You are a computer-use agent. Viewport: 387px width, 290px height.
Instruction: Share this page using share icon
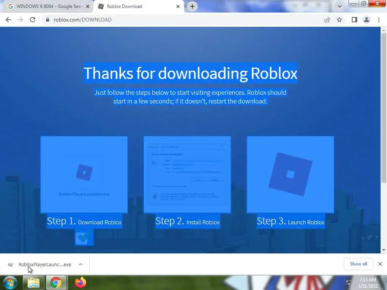click(x=327, y=20)
